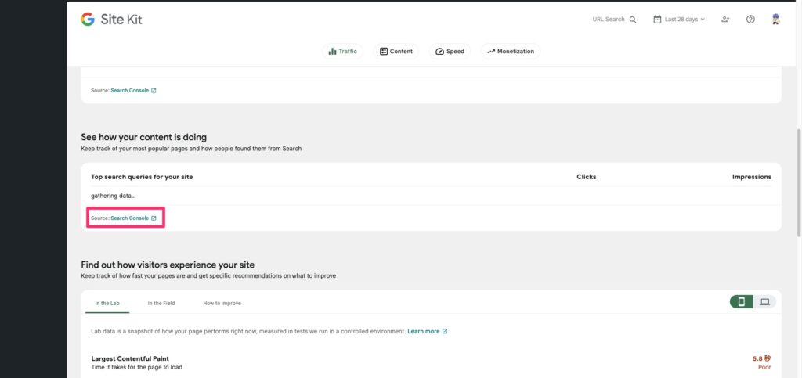Click the Learn more link
The height and width of the screenshot is (378, 802).
pyautogui.click(x=423, y=332)
